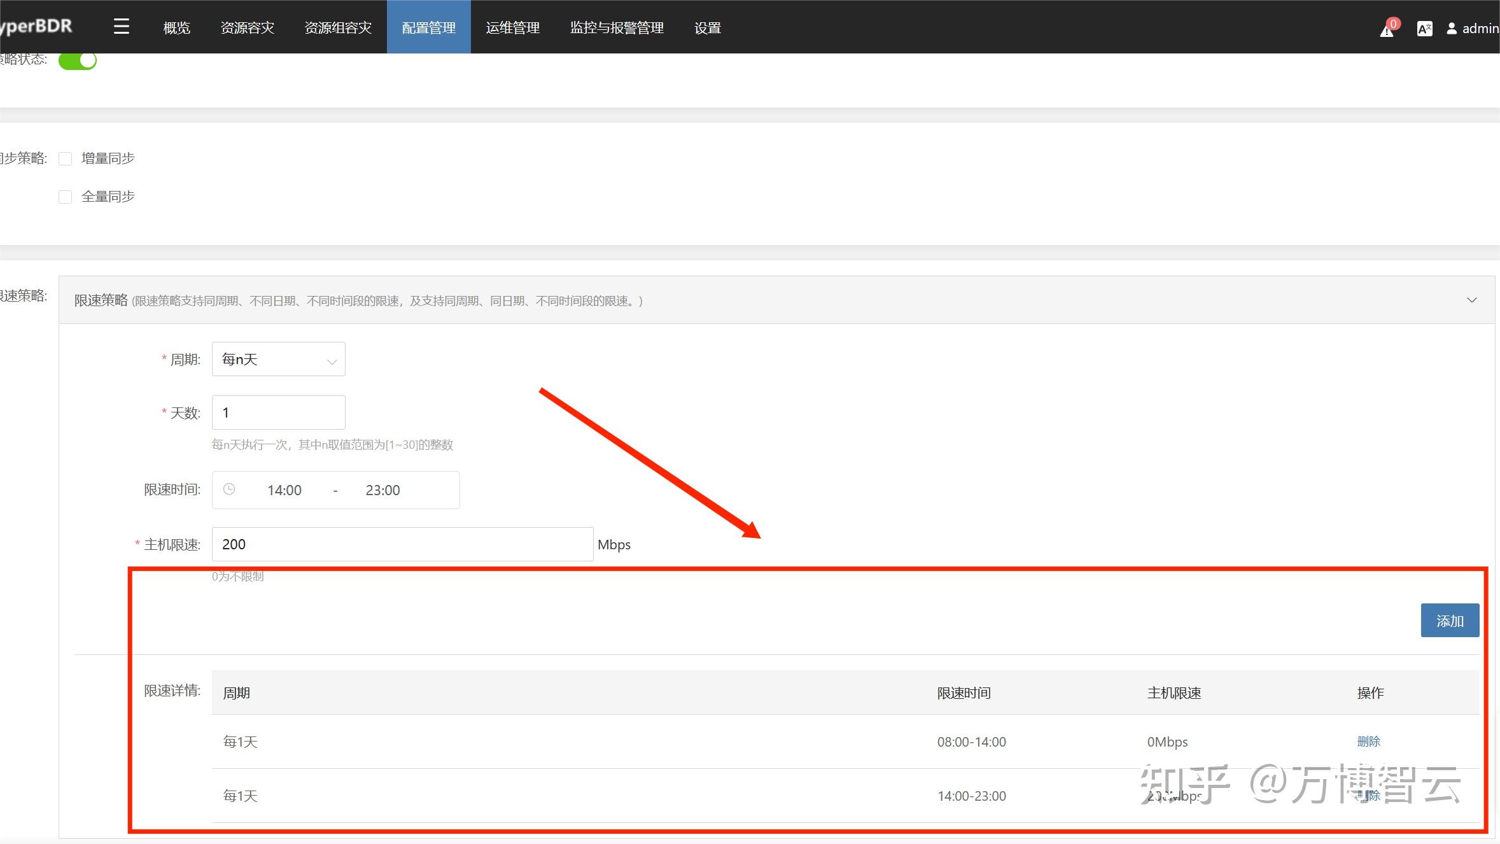Open the notification alerts icon
Viewport: 1500px width, 844px height.
pos(1386,30)
